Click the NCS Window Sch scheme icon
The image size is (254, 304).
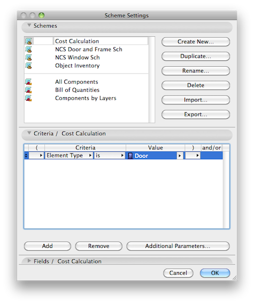pyautogui.click(x=29, y=57)
